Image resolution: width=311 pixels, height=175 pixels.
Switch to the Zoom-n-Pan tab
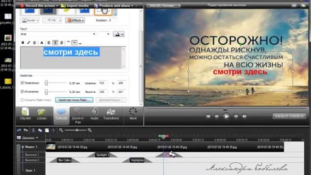point(78,116)
